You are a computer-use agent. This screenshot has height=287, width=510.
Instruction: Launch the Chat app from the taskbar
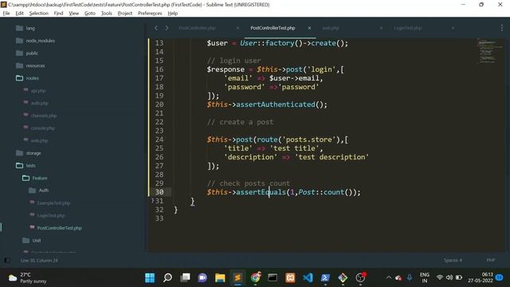[x=202, y=277]
